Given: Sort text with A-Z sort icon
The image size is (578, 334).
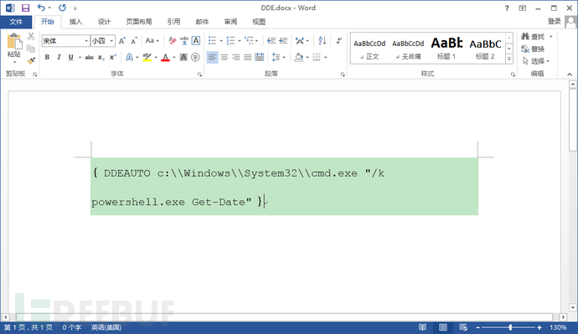Looking at the screenshot, I should click(x=322, y=40).
